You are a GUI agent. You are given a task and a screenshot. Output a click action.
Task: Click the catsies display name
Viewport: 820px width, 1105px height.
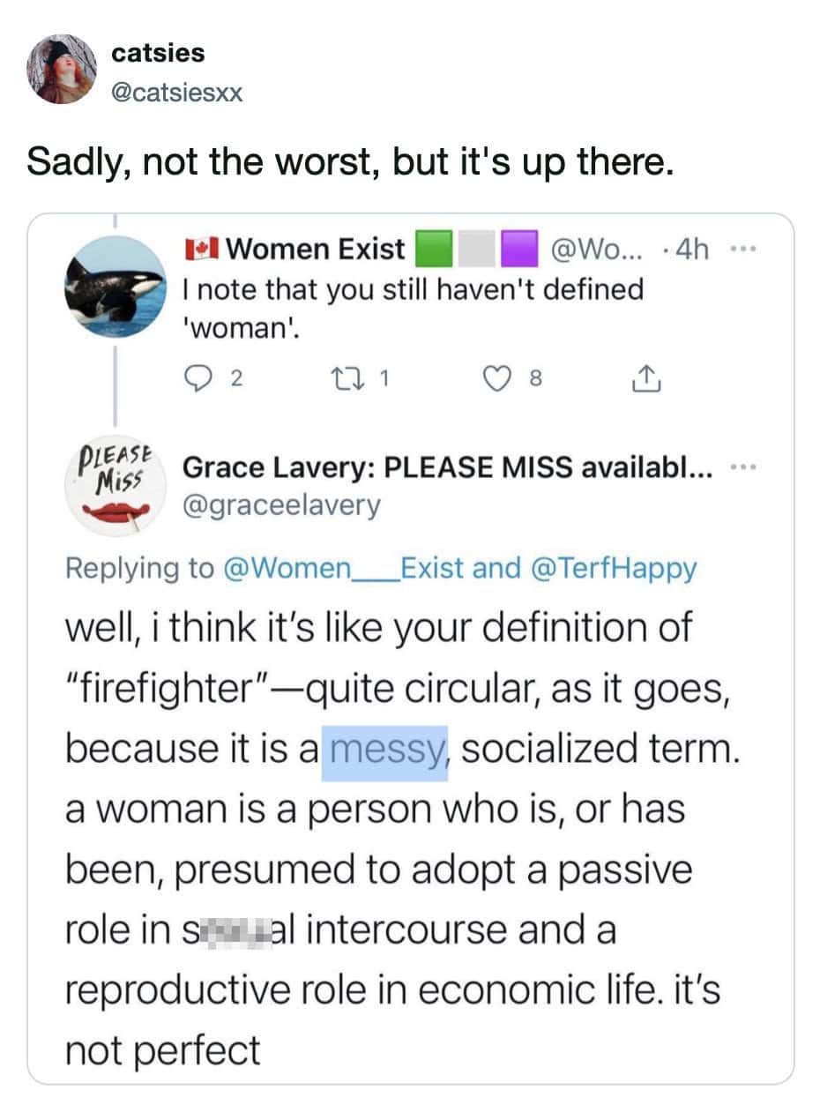click(x=158, y=53)
